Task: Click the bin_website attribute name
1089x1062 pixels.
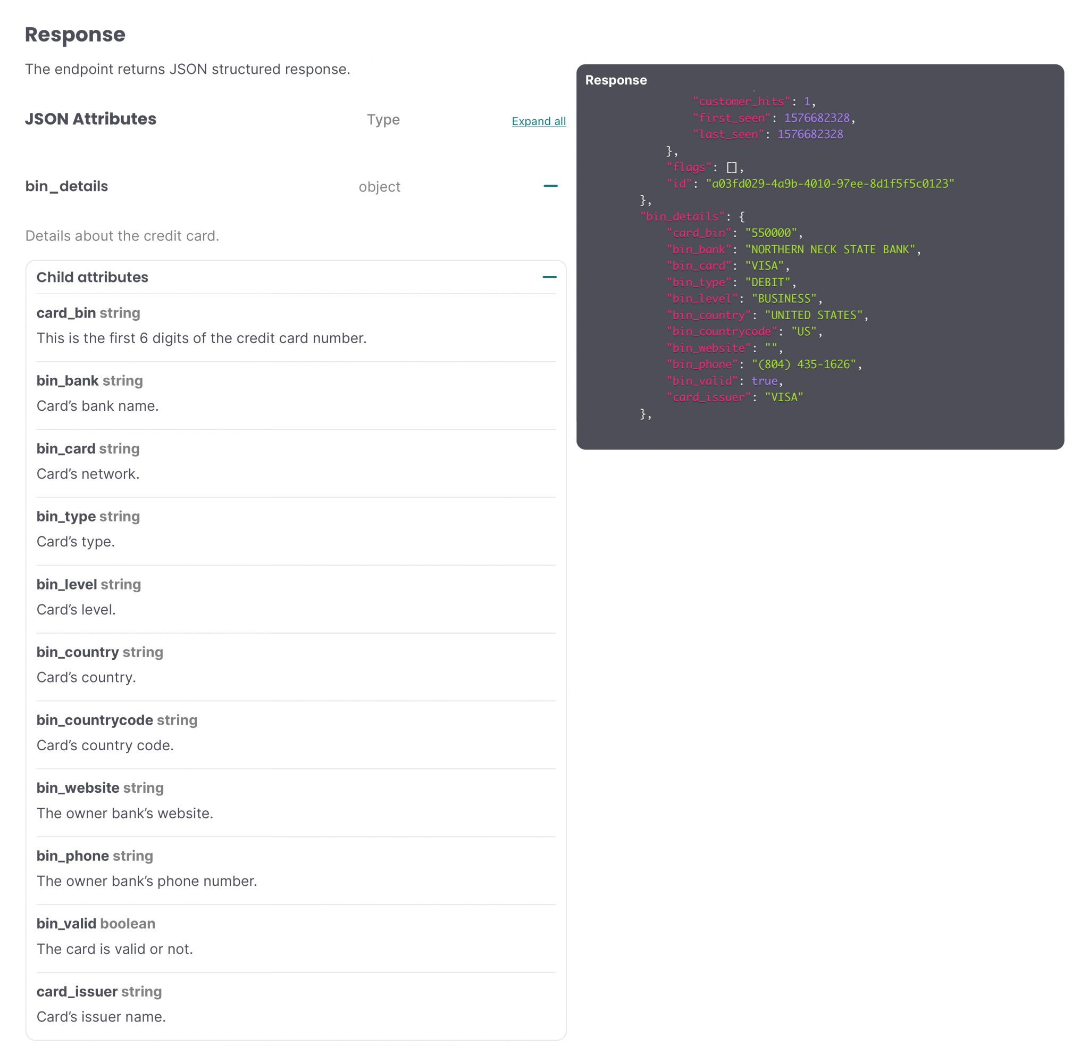Action: (x=78, y=787)
